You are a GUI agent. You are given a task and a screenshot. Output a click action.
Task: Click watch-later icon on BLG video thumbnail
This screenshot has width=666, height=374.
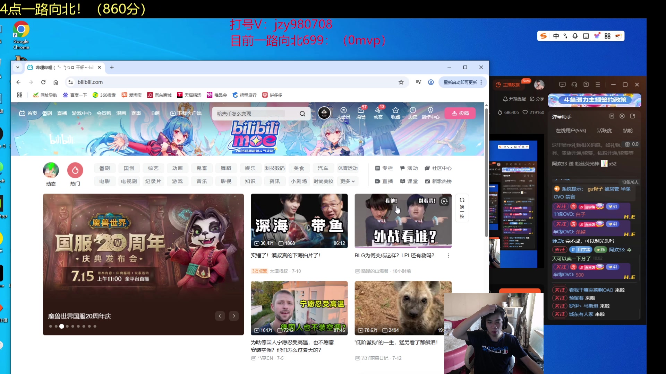444,201
